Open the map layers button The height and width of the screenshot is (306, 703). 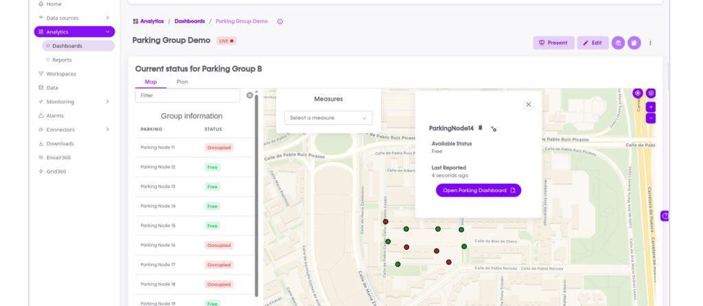[x=651, y=93]
